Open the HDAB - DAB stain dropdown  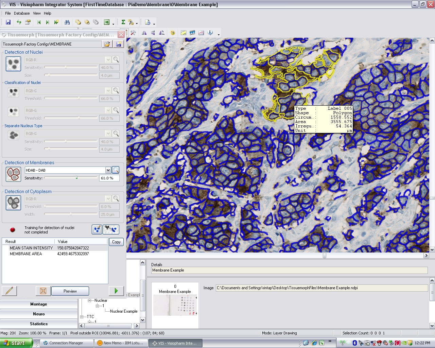(108, 170)
